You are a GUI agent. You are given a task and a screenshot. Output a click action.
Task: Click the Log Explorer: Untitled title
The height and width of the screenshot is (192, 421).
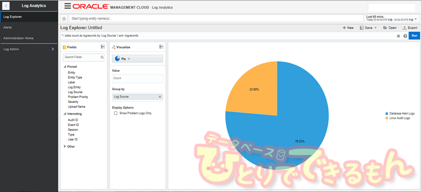(x=81, y=28)
